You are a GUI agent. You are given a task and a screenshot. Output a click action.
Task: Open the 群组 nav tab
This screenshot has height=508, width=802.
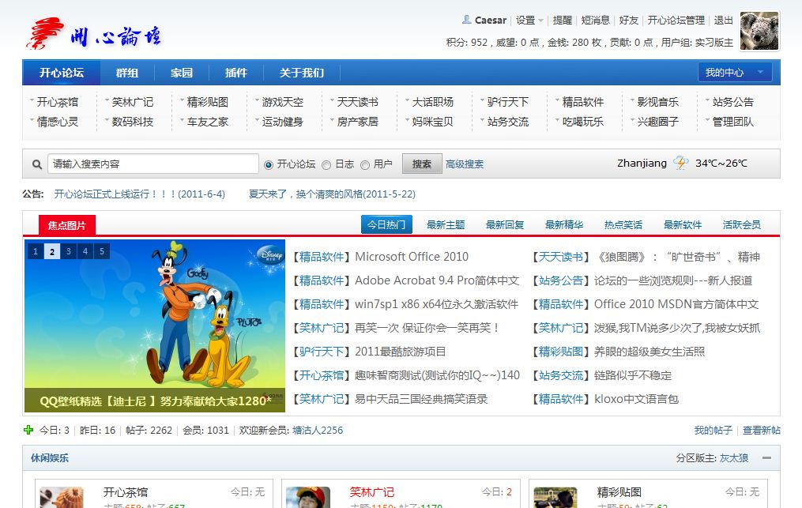(x=127, y=73)
